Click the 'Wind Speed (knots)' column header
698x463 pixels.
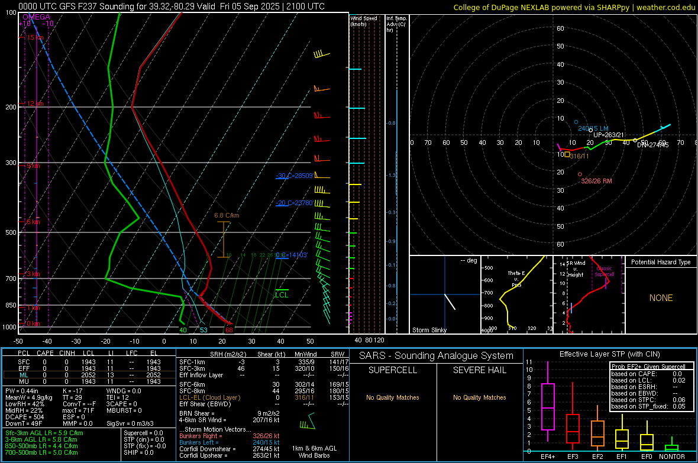tap(364, 21)
